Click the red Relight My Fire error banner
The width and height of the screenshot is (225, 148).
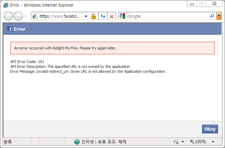(112, 48)
